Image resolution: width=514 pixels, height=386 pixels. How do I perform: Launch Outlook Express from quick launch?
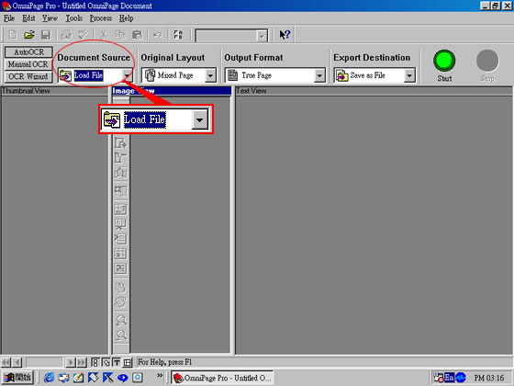pyautogui.click(x=64, y=378)
